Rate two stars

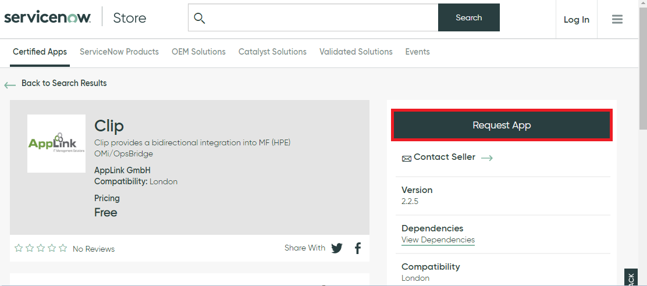(x=30, y=248)
